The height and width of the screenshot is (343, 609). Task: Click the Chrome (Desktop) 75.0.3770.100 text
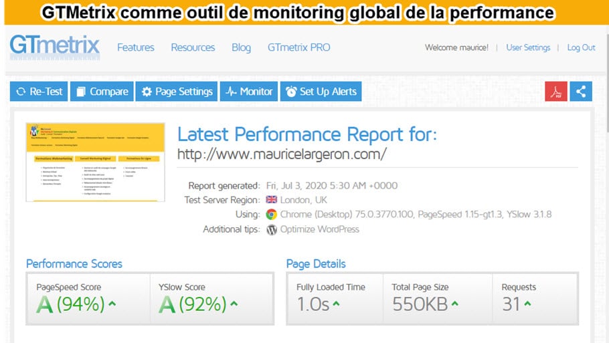pyautogui.click(x=347, y=214)
